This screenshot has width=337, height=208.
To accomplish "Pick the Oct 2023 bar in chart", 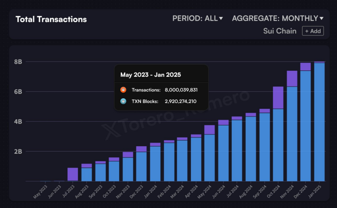I will pyautogui.click(x=114, y=169).
